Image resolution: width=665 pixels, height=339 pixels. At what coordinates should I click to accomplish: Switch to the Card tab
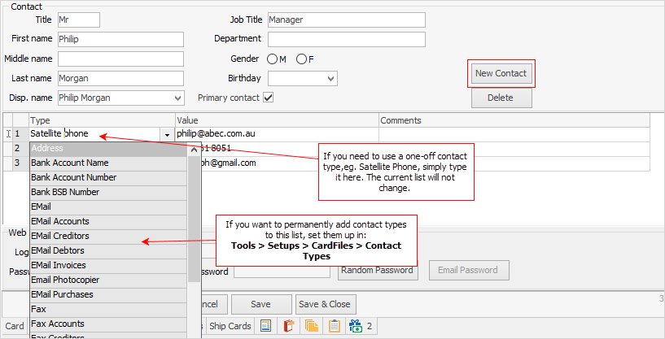(15, 326)
